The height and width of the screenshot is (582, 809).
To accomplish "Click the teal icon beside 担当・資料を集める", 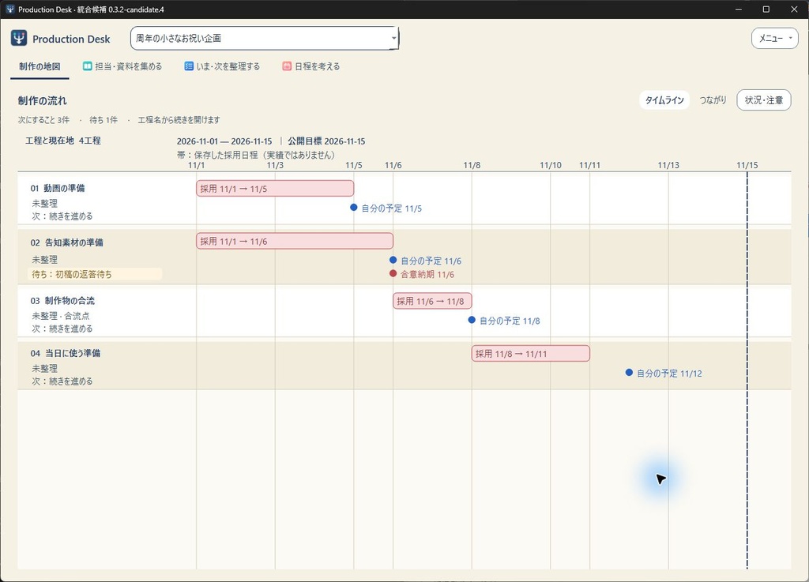I will click(x=87, y=66).
